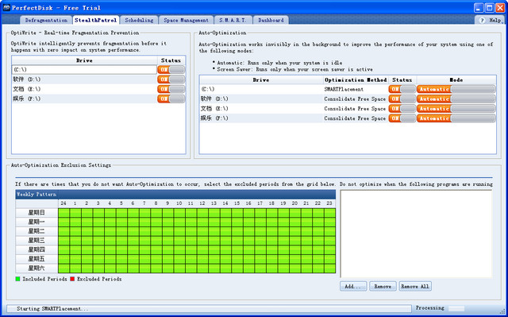Click the Mode column header
The width and height of the screenshot is (508, 317).
456,79
